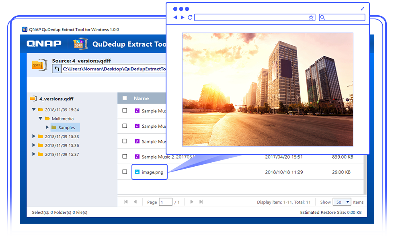Tick the checkbox for image.png
This screenshot has width=394, height=241.
pyautogui.click(x=125, y=172)
